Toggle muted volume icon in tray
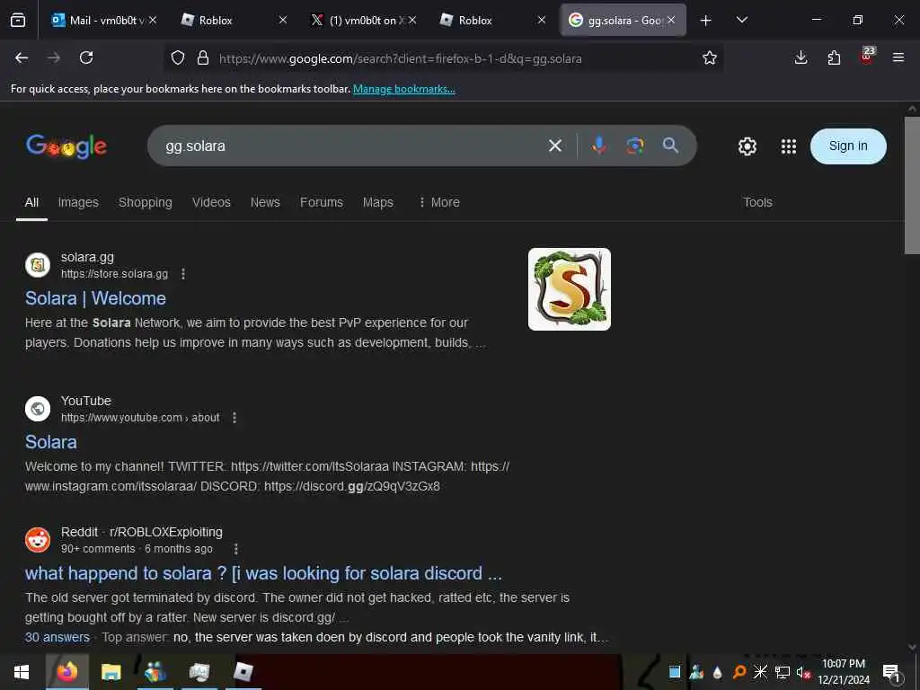This screenshot has width=920, height=690. pyautogui.click(x=803, y=673)
